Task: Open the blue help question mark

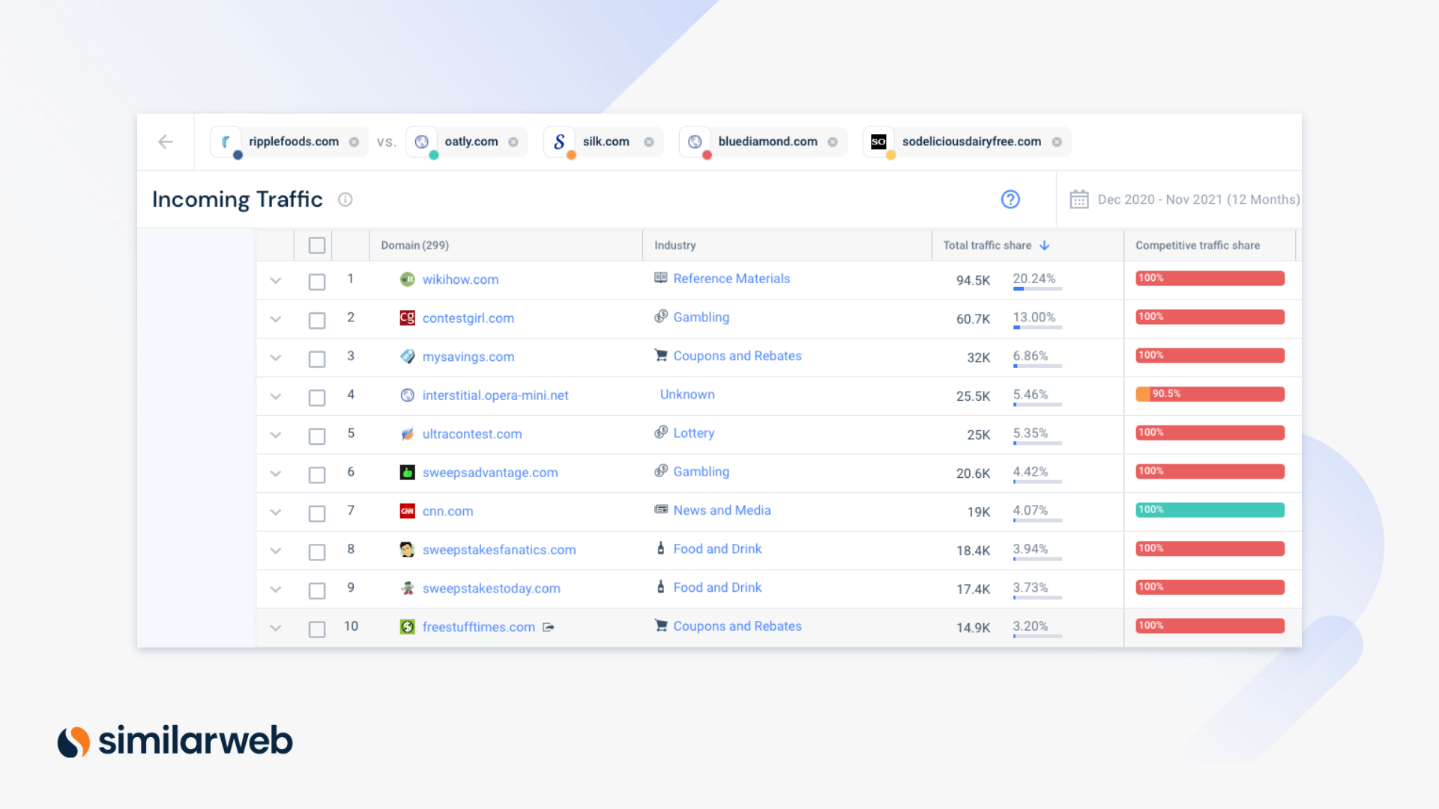Action: point(1010,199)
